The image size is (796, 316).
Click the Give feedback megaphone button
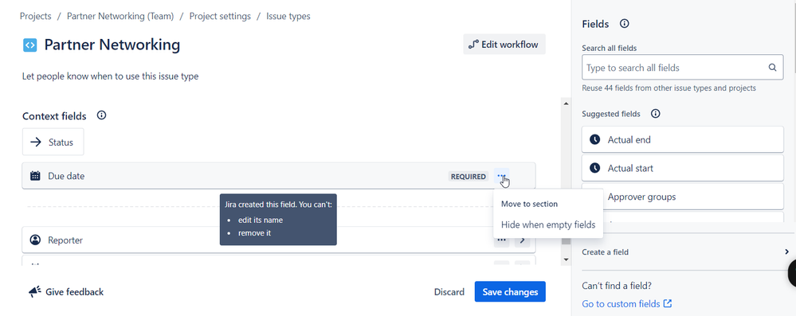pos(66,291)
